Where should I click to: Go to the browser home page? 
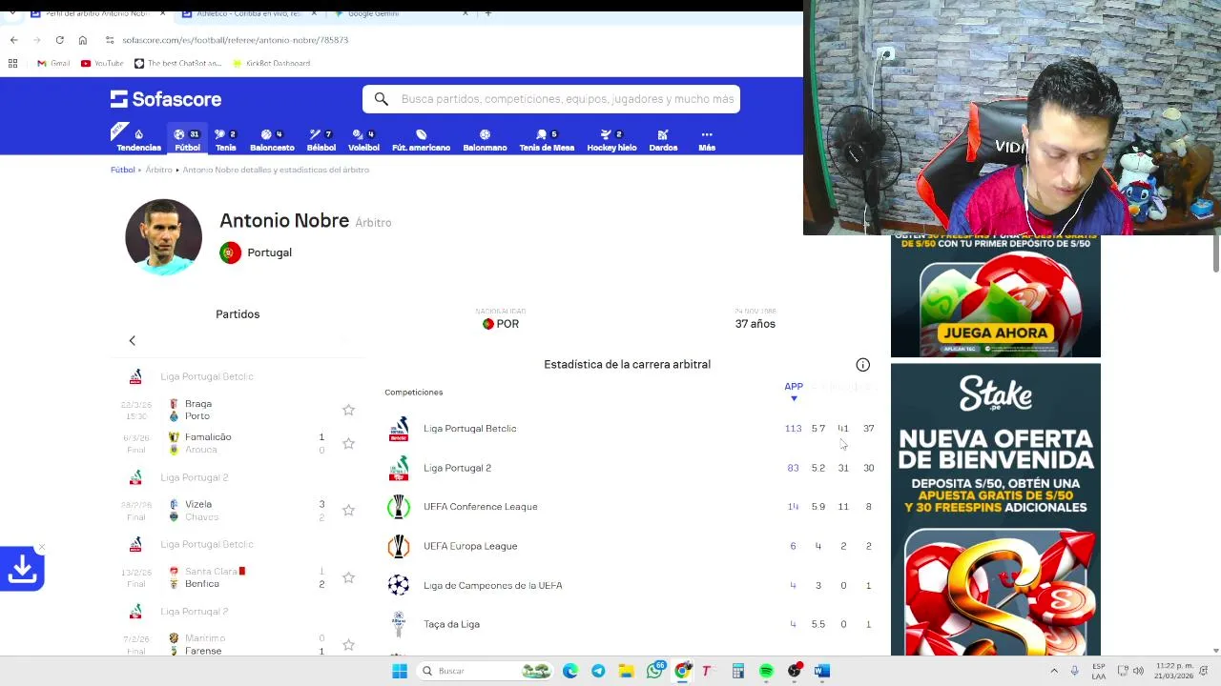click(82, 40)
